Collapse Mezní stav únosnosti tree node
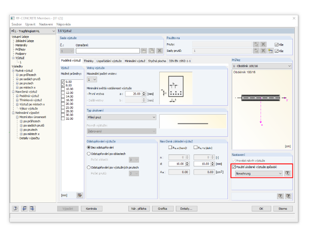Image resolution: width=322 pixels, height=242 pixels. coord(17,117)
